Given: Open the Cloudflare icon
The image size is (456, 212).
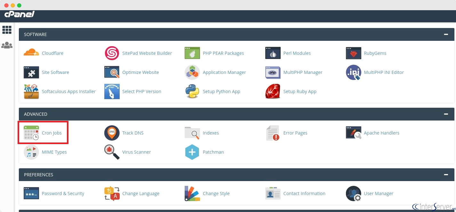Looking at the screenshot, I should pos(31,53).
